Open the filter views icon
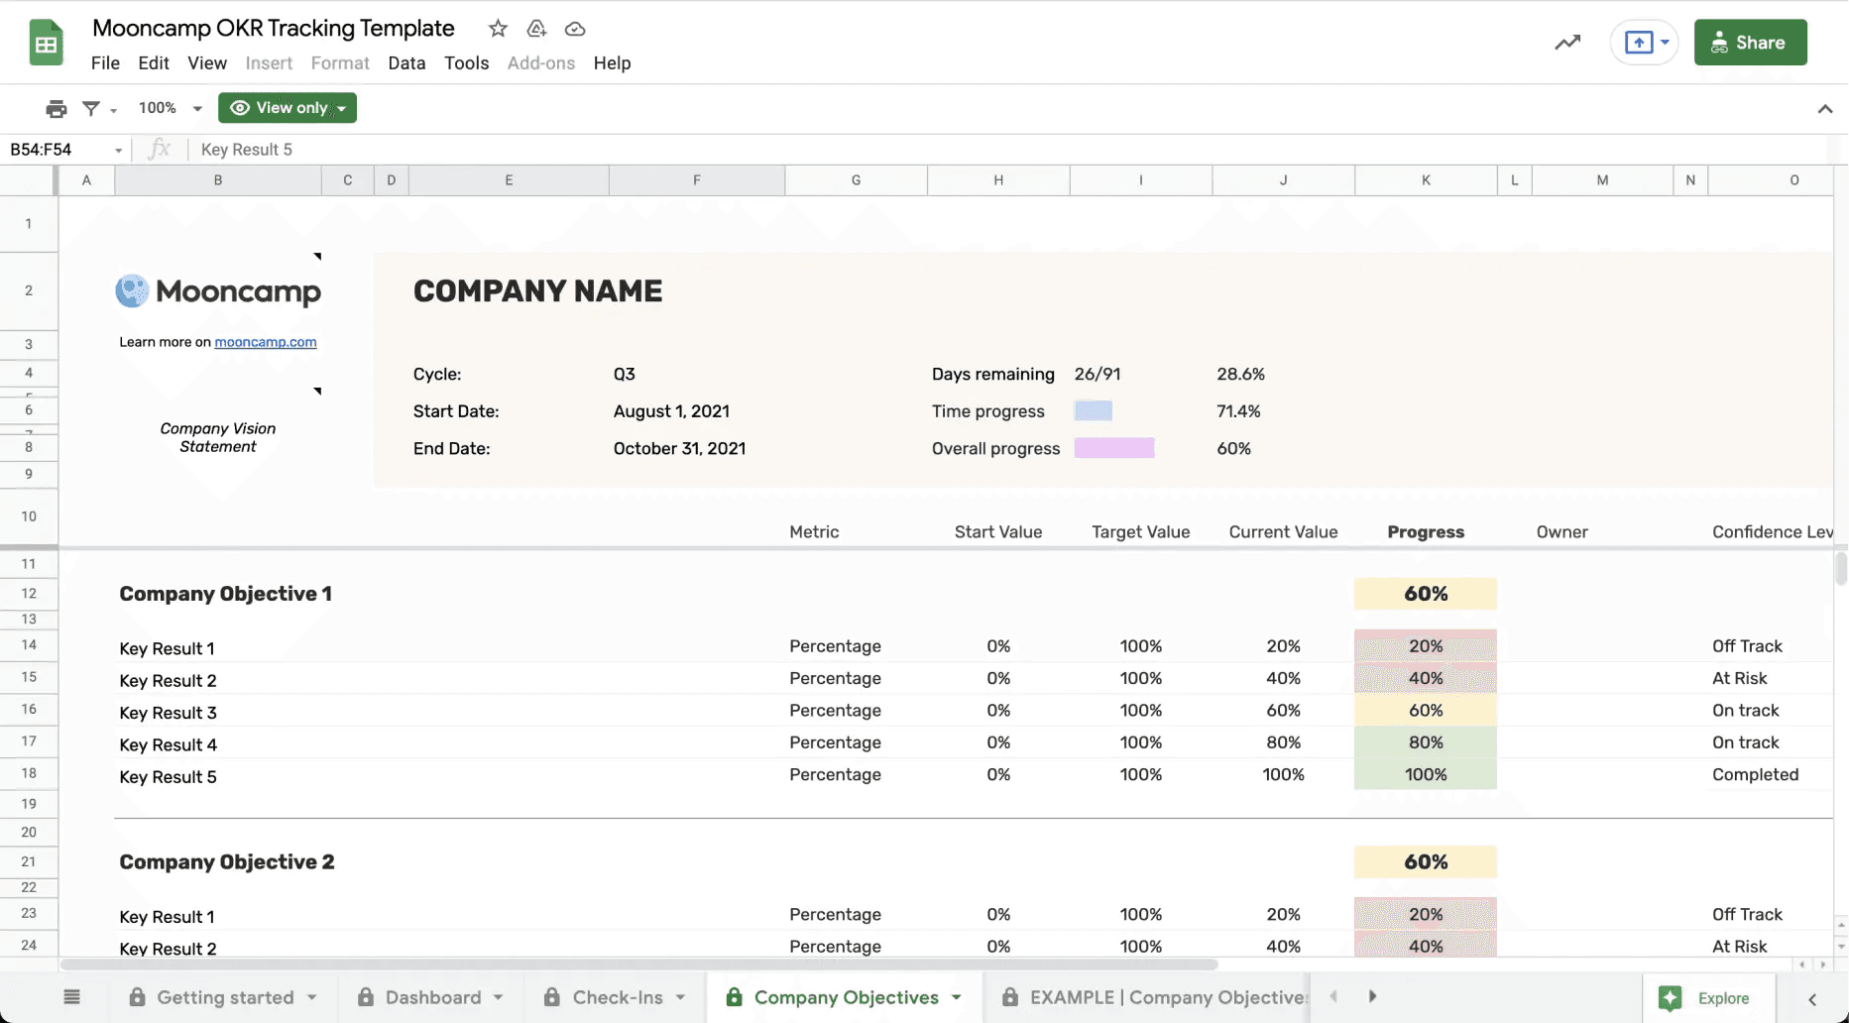The width and height of the screenshot is (1849, 1023). click(92, 107)
